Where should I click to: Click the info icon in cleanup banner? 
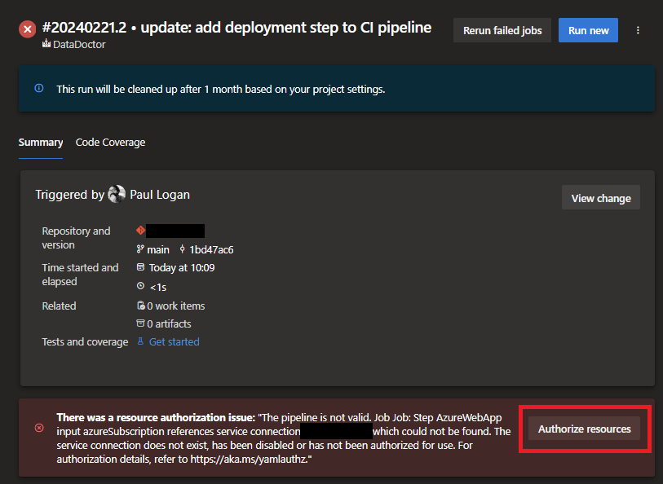tap(39, 88)
